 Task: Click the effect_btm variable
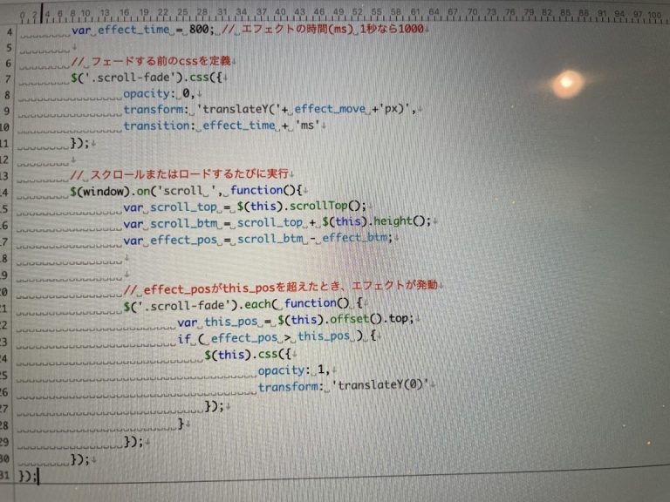pyautogui.click(x=354, y=238)
